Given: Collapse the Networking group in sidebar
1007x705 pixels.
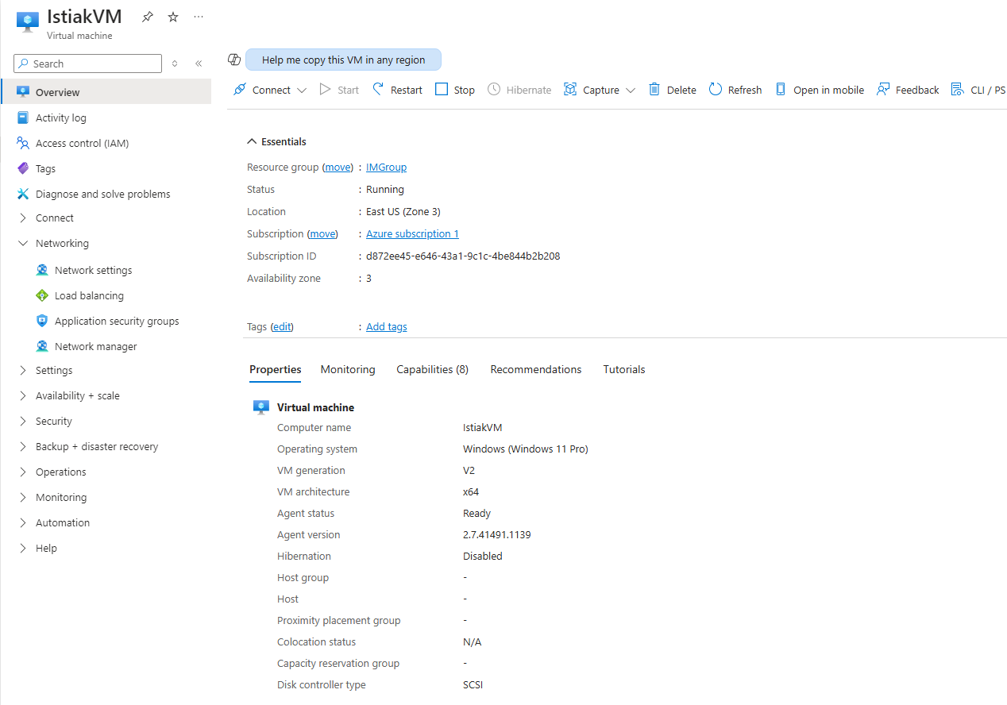Looking at the screenshot, I should pyautogui.click(x=23, y=243).
